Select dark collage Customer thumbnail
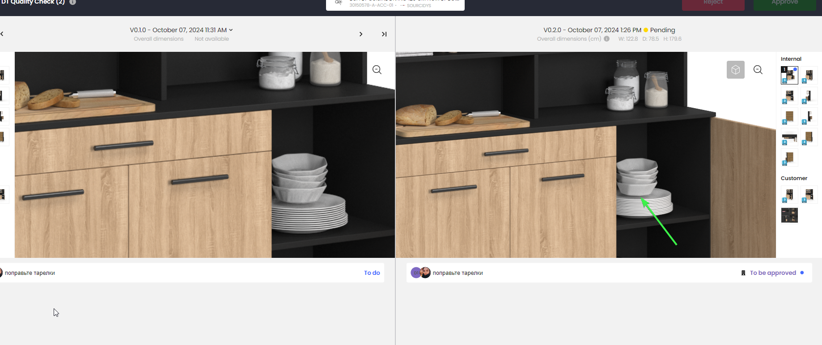 [789, 215]
